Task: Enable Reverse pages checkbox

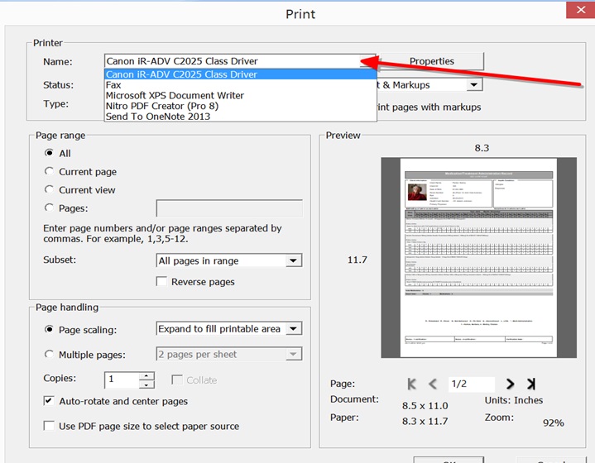Action: 162,282
